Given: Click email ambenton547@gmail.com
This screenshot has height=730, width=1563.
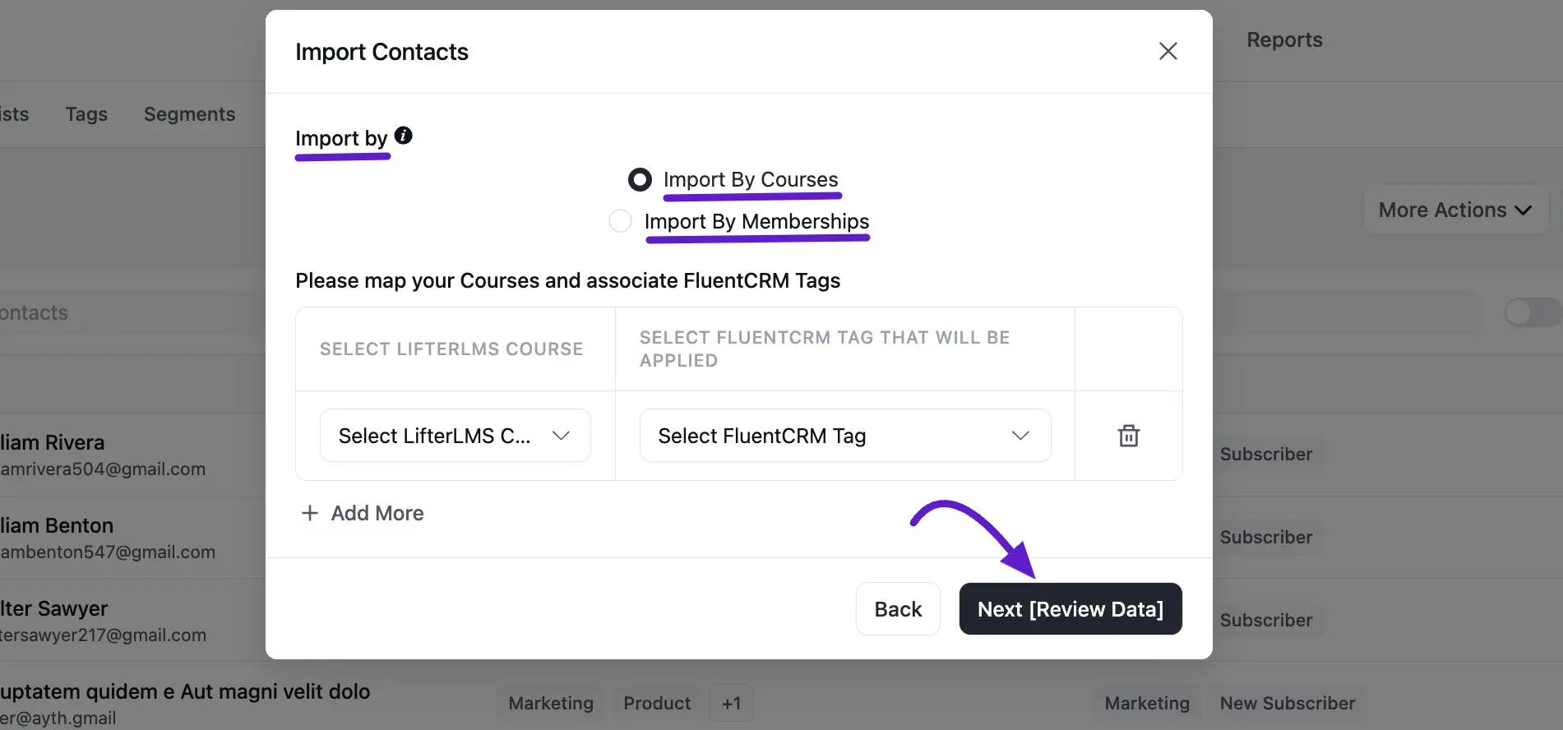Looking at the screenshot, I should coord(108,552).
